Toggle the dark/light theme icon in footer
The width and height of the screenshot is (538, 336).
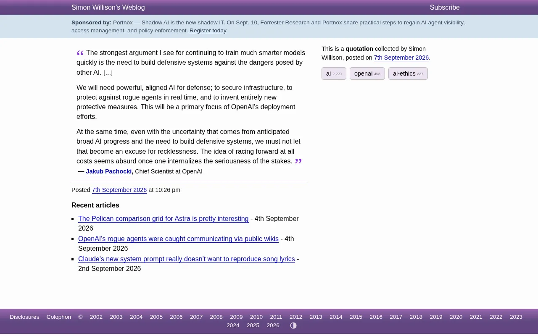293,325
